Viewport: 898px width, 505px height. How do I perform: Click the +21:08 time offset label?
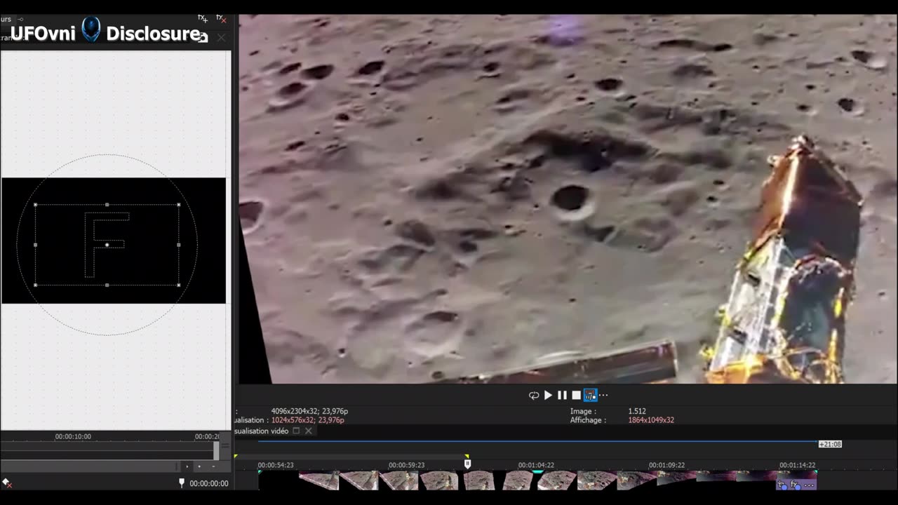pyautogui.click(x=830, y=444)
